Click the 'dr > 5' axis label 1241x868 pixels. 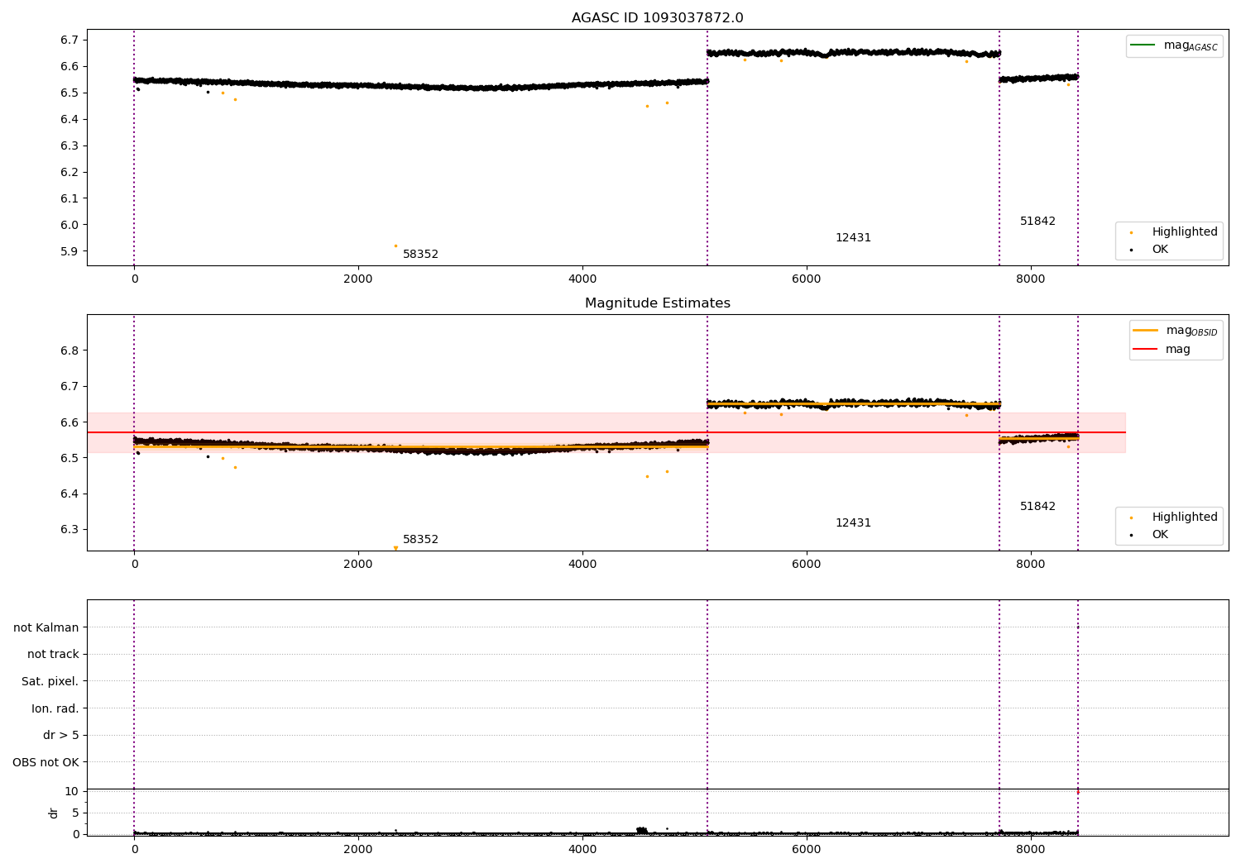[61, 736]
